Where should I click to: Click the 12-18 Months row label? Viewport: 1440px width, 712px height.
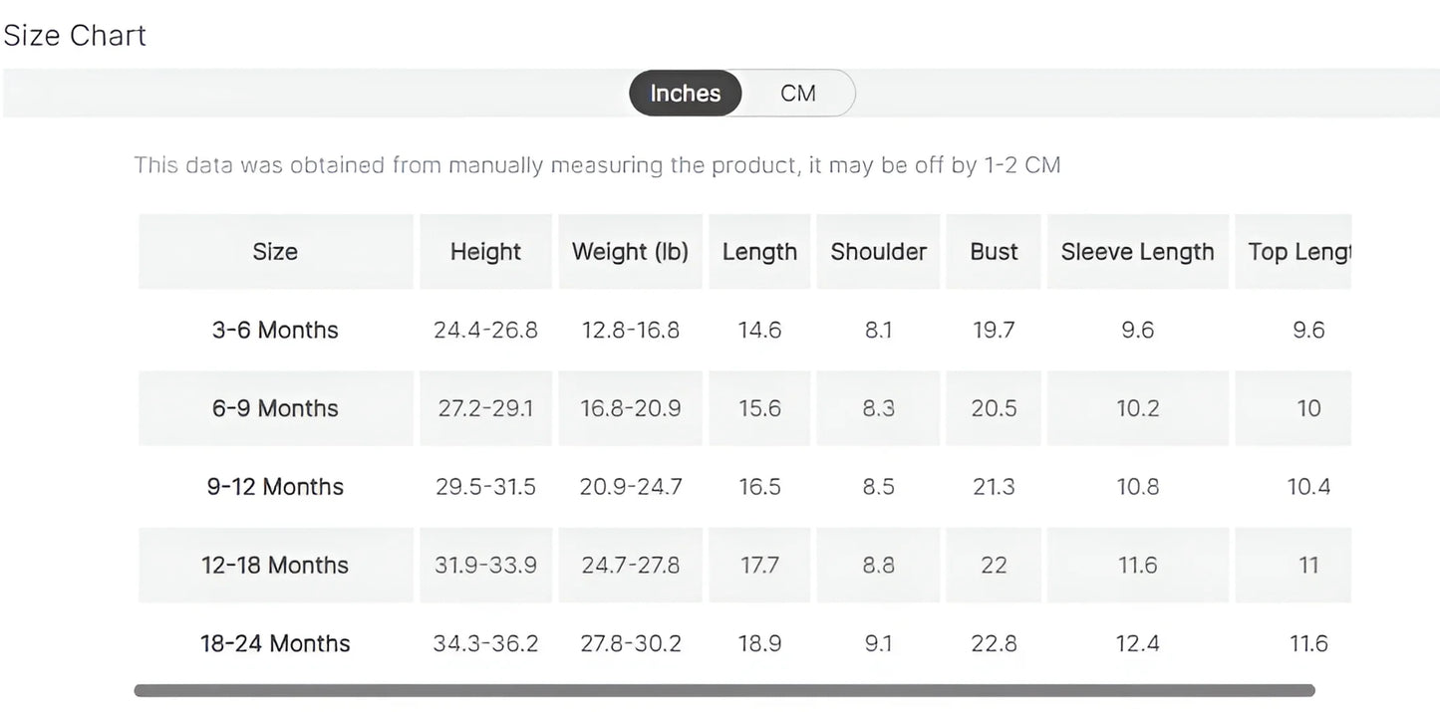tap(275, 566)
